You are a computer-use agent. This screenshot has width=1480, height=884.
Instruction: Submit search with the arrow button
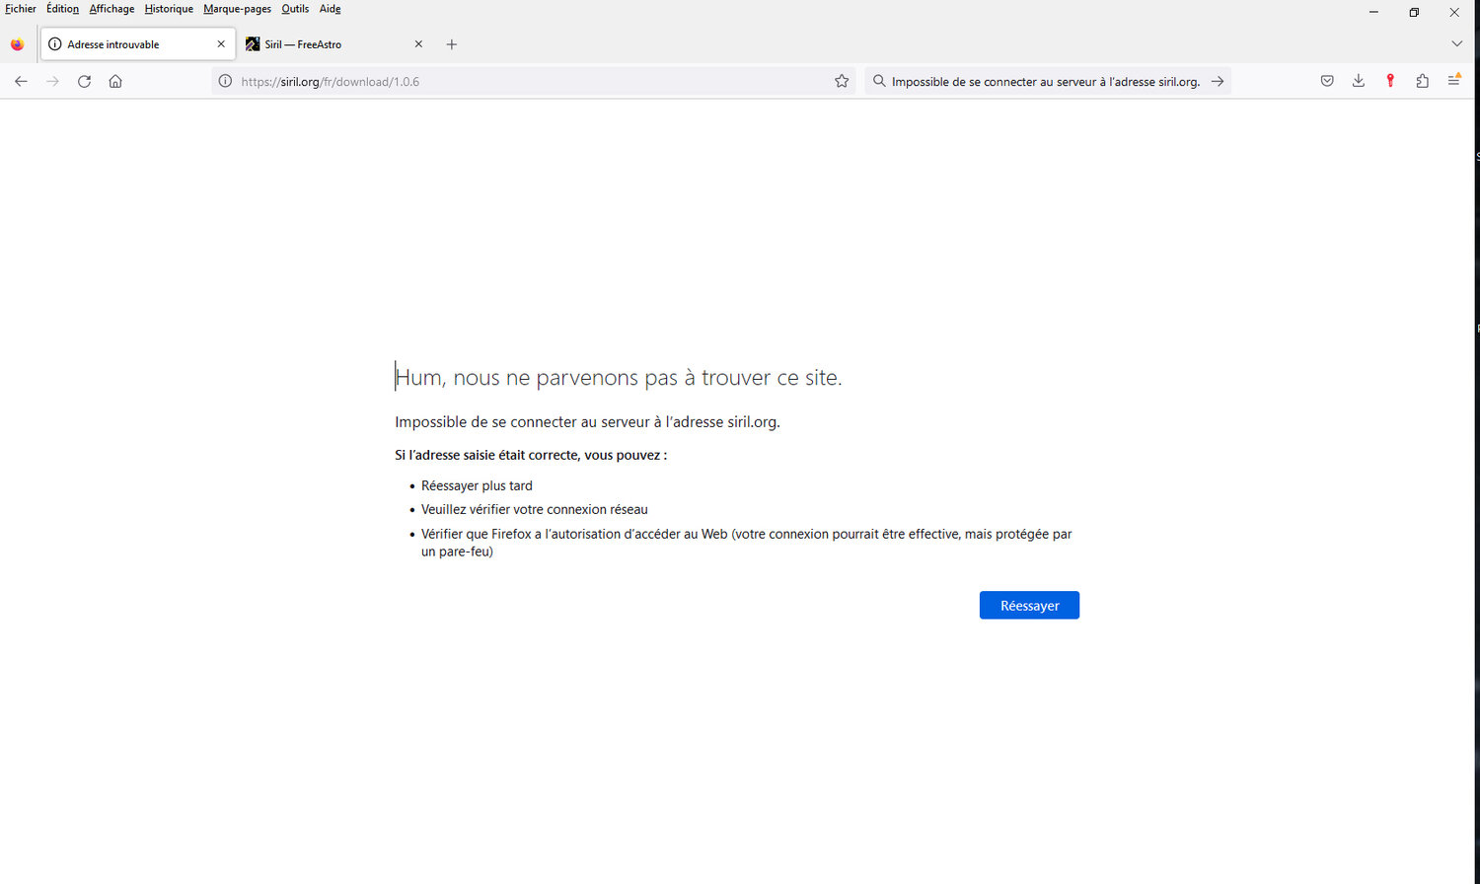(x=1218, y=81)
